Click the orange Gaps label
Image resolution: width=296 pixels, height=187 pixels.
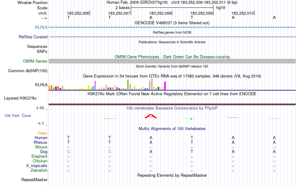pyautogui.click(x=42, y=133)
